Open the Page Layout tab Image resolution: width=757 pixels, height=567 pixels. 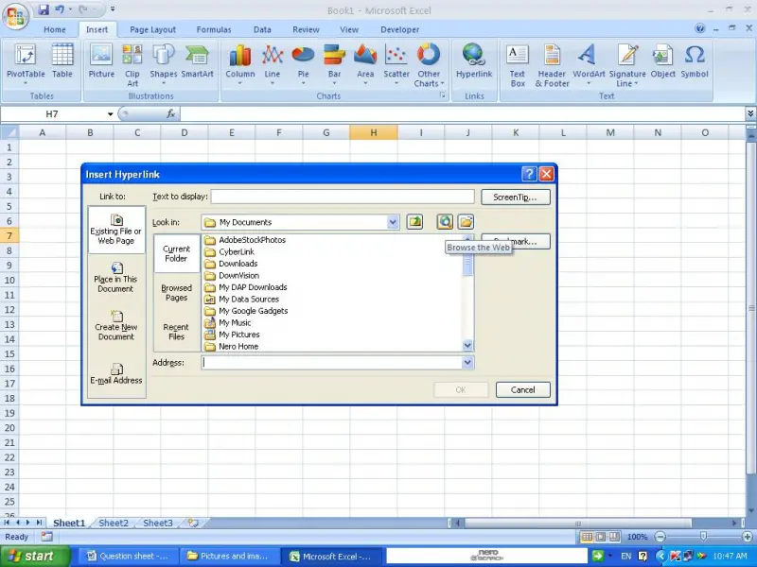pos(152,29)
